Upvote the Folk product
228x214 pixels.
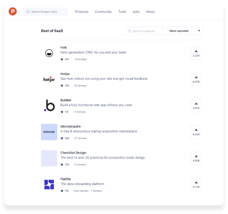coord(196,53)
